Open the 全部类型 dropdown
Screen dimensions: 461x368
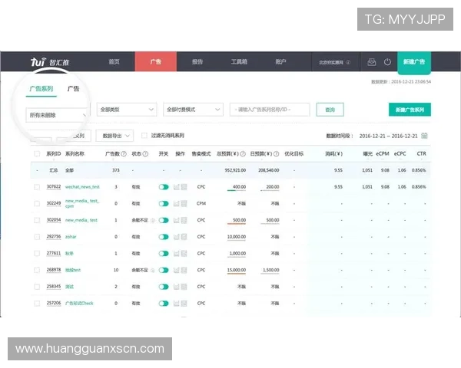[x=127, y=110]
